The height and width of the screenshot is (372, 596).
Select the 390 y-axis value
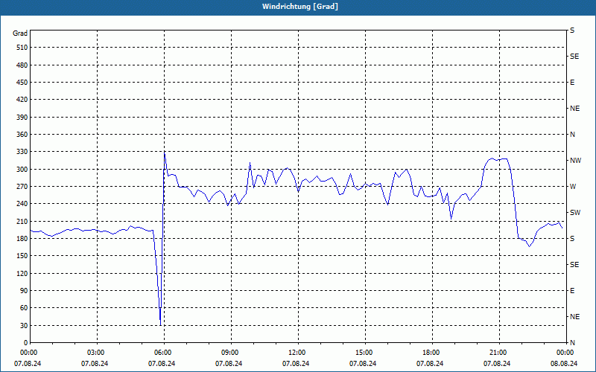pyautogui.click(x=22, y=118)
